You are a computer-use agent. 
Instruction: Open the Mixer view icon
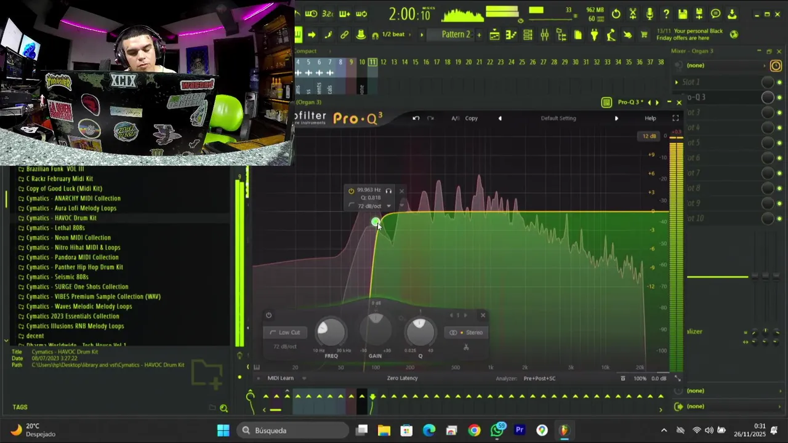click(x=544, y=35)
